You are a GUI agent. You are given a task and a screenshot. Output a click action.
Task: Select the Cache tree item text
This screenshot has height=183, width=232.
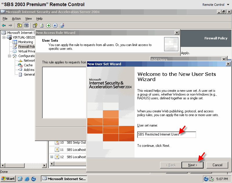[x=28, y=65]
